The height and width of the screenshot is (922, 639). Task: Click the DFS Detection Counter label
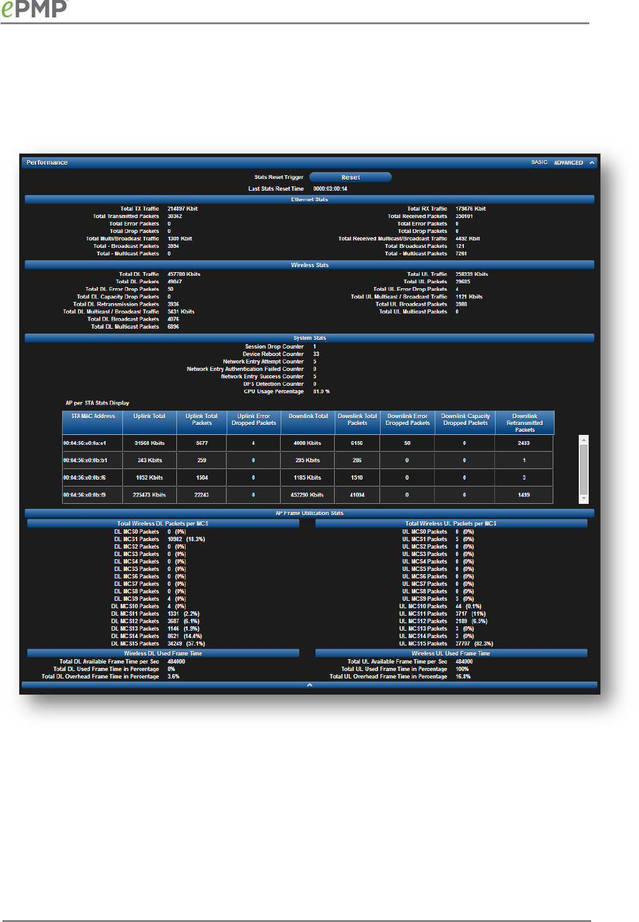(x=274, y=384)
